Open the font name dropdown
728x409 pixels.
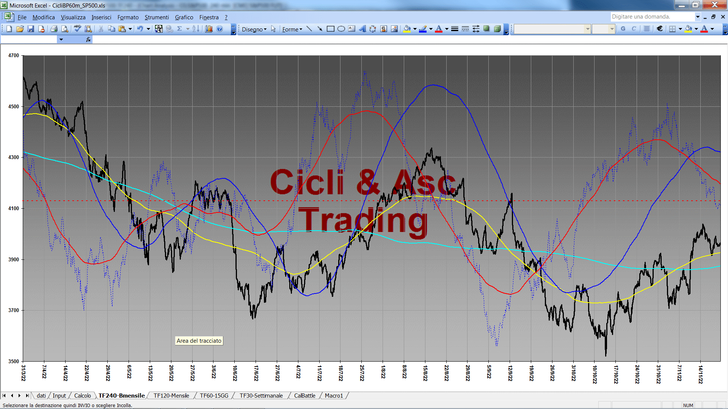[x=587, y=29]
